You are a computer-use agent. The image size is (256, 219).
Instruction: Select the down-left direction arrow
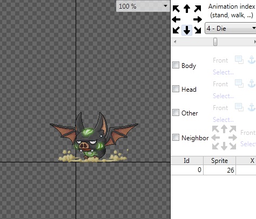pos(176,30)
